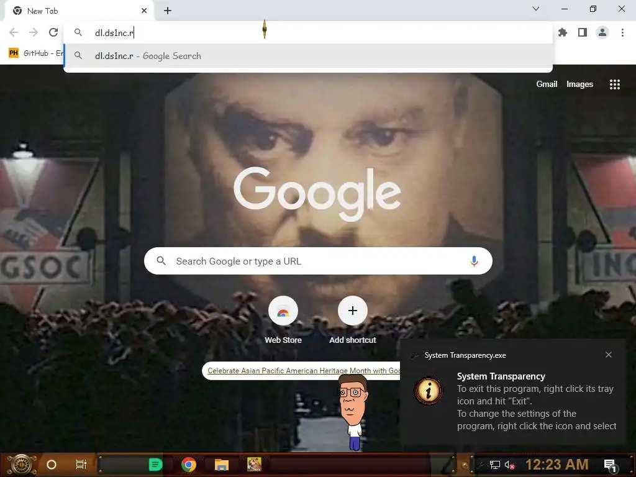Viewport: 636px width, 477px height.
Task: Open the steampunk Start button
Action: coord(21,465)
